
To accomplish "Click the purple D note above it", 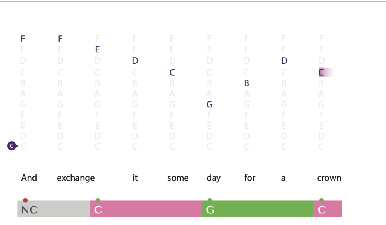I will click(135, 61).
